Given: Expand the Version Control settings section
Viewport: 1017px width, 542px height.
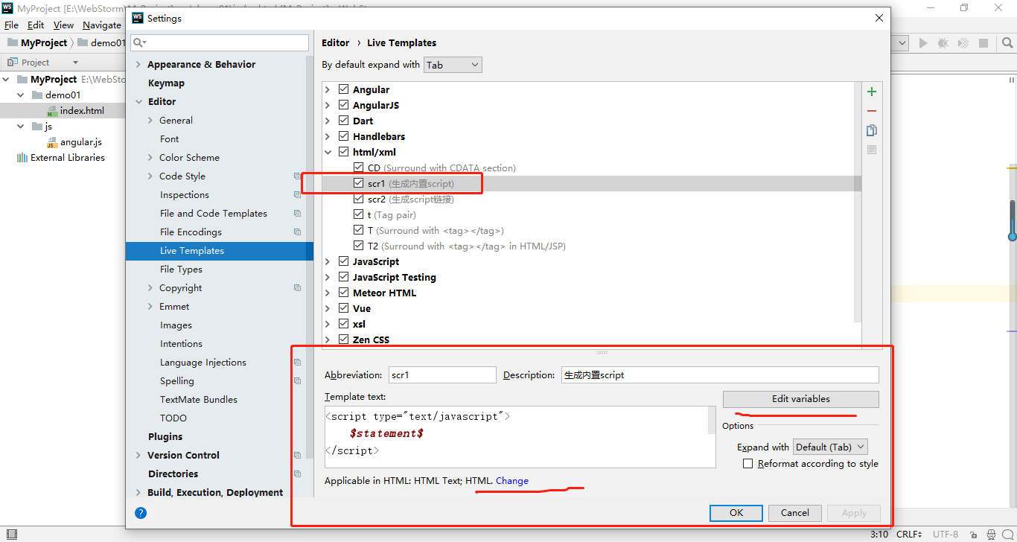Looking at the screenshot, I should coord(138,456).
